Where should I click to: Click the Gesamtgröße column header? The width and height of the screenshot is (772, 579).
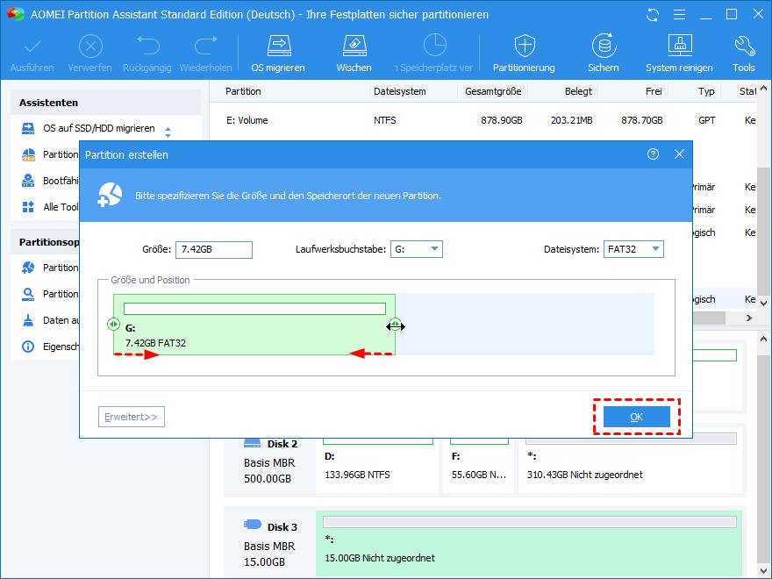click(493, 91)
